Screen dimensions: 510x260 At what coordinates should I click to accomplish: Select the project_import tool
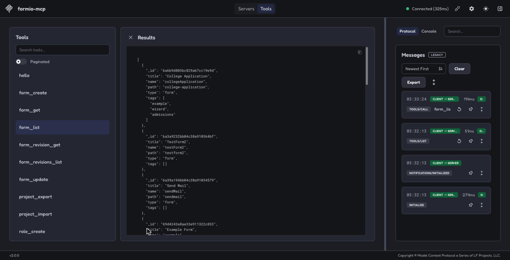62,214
